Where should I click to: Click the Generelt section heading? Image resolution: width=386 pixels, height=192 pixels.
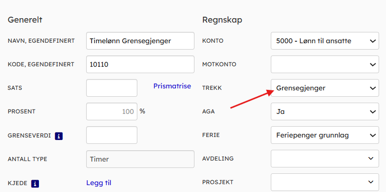[25, 20]
